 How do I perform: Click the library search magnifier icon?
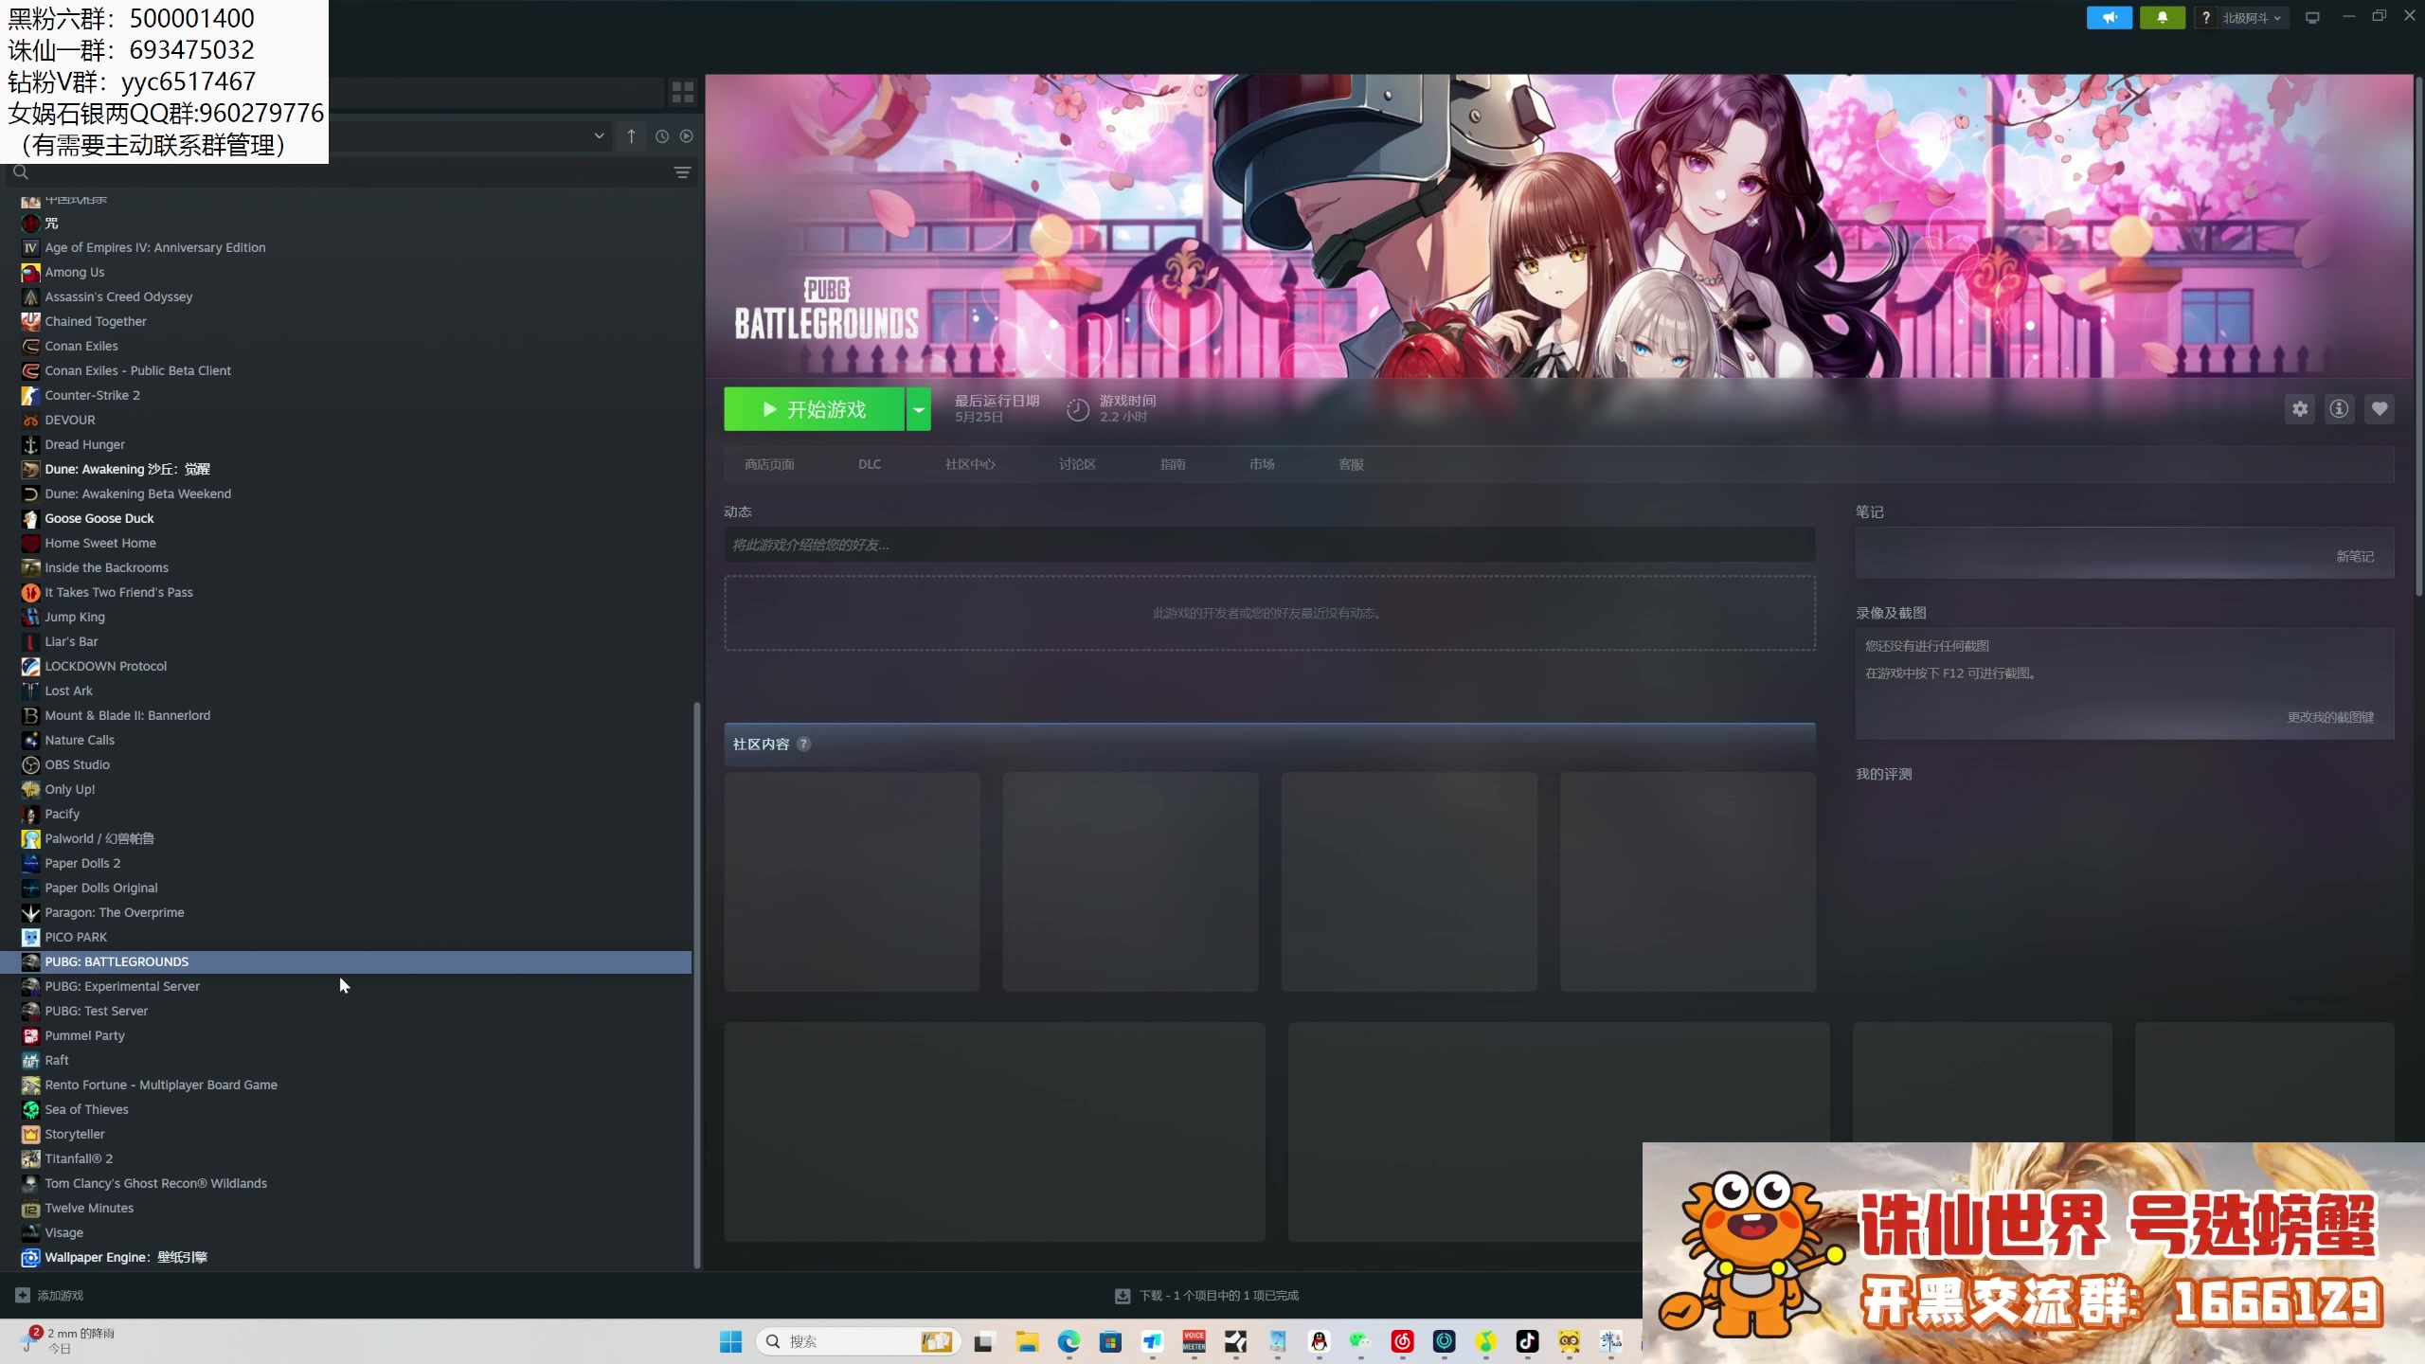pyautogui.click(x=21, y=172)
